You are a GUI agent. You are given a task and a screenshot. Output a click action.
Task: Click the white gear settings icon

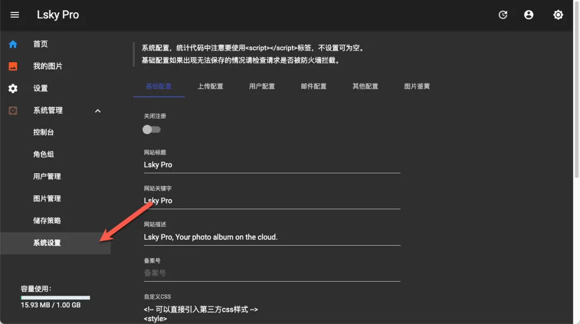pyautogui.click(x=13, y=89)
